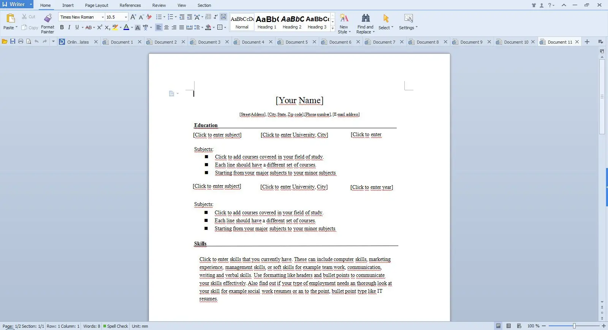Open Print Preview from quick access toolbar
Viewport: 608px width, 330px height.
(28, 42)
